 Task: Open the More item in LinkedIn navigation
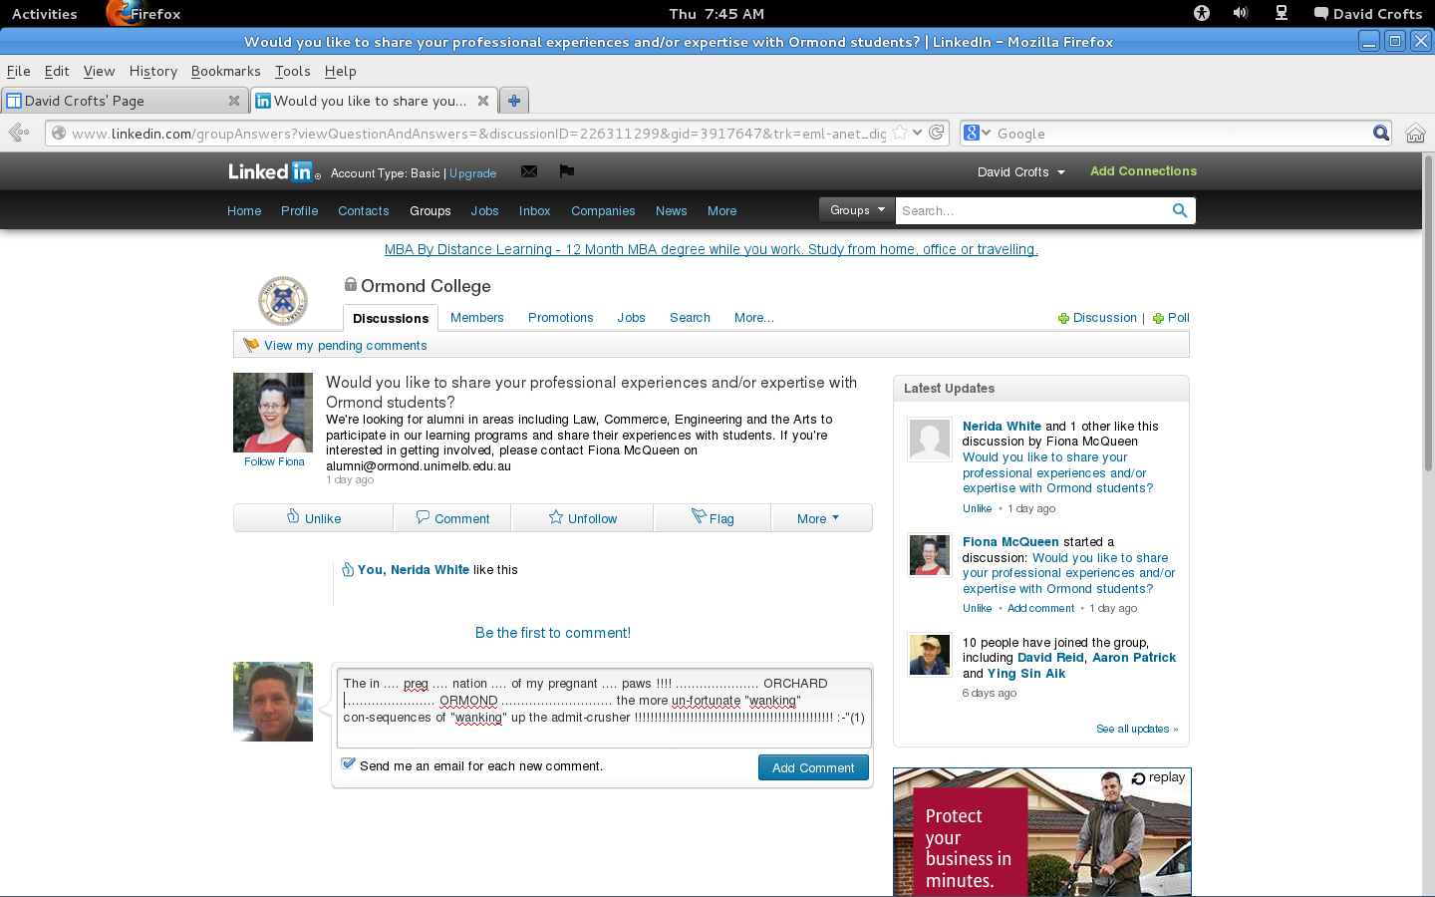722,211
